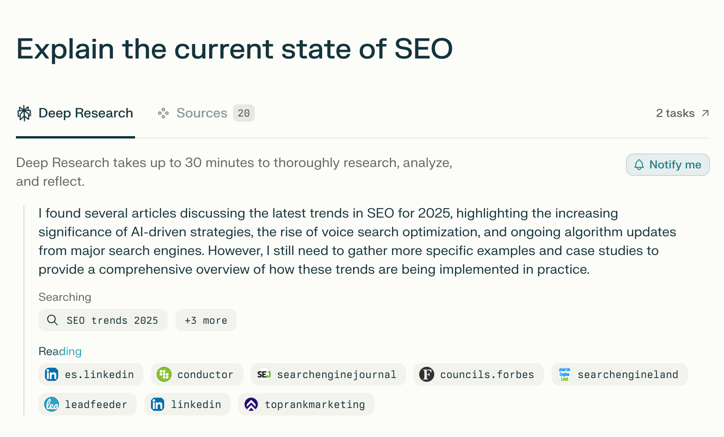Switch to the Deep Research tab

point(85,113)
